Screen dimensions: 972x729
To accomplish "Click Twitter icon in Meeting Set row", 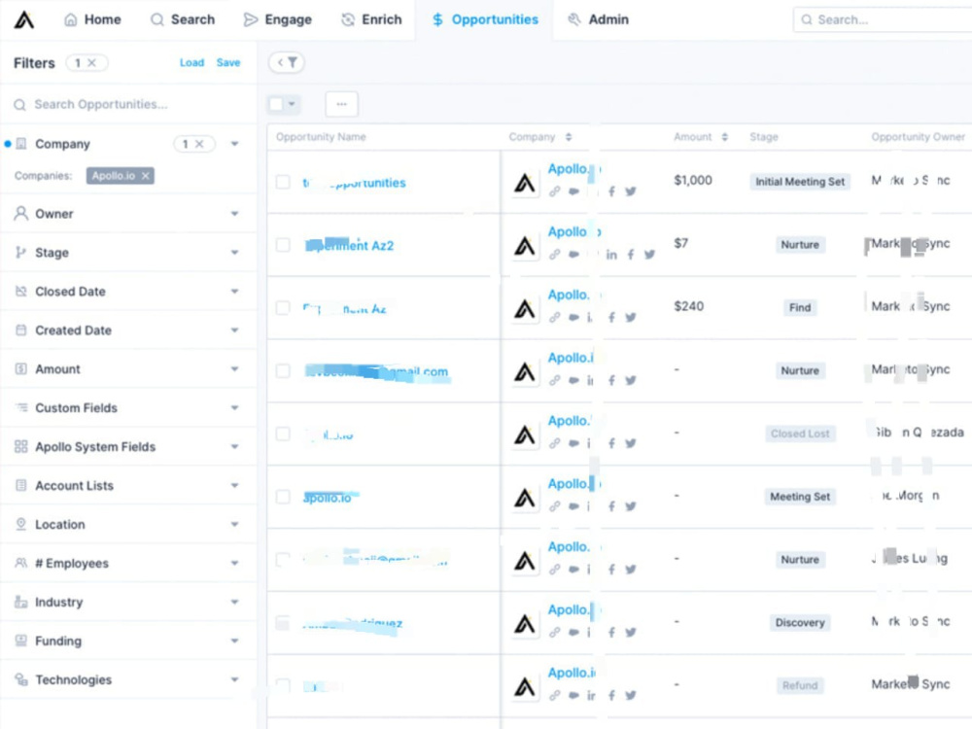I will tap(631, 506).
